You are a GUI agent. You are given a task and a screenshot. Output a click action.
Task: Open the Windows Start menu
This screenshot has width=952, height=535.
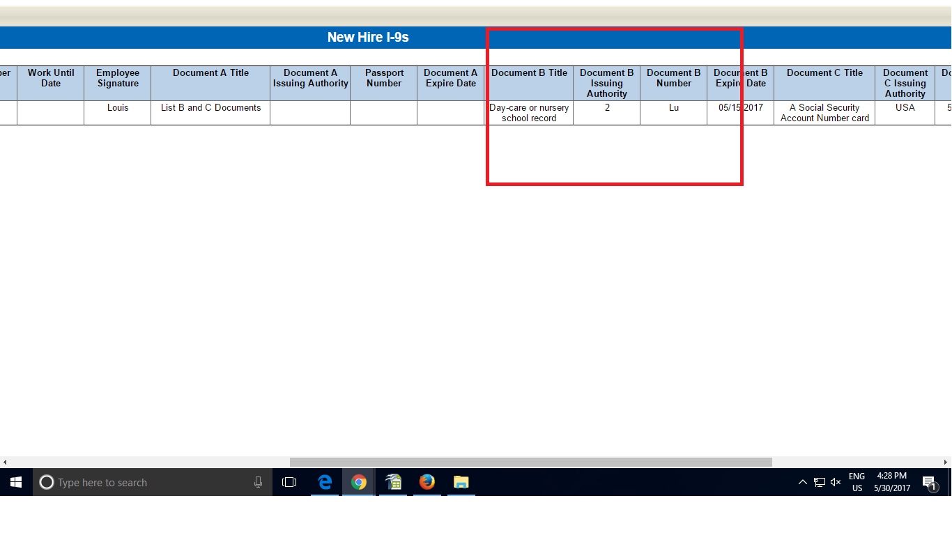(x=16, y=482)
